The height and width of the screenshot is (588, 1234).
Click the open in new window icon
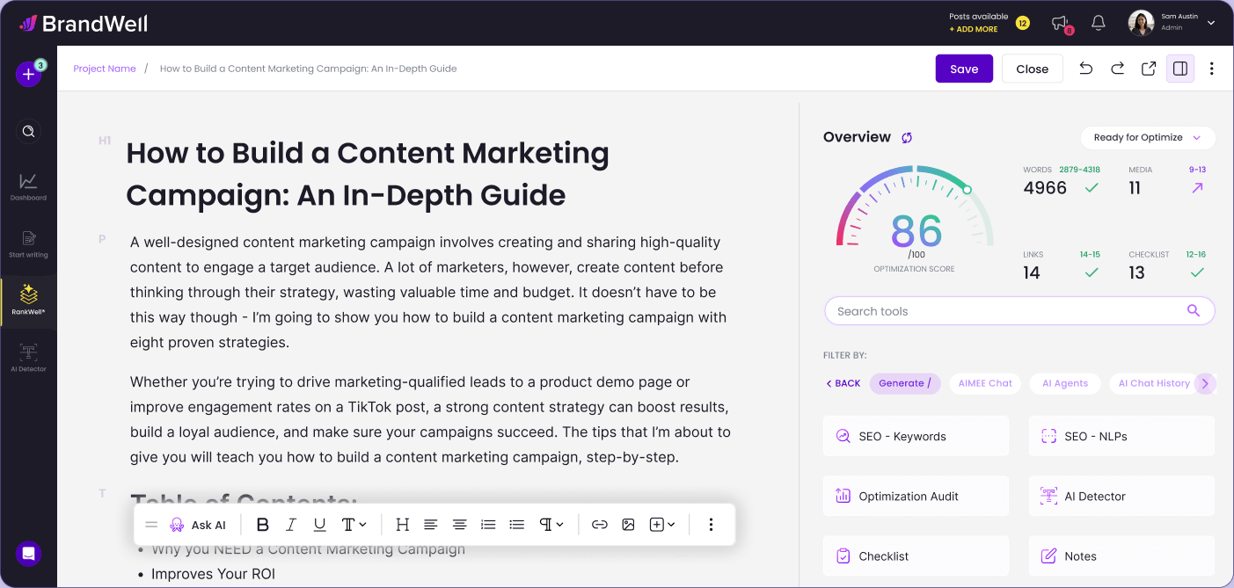1148,69
